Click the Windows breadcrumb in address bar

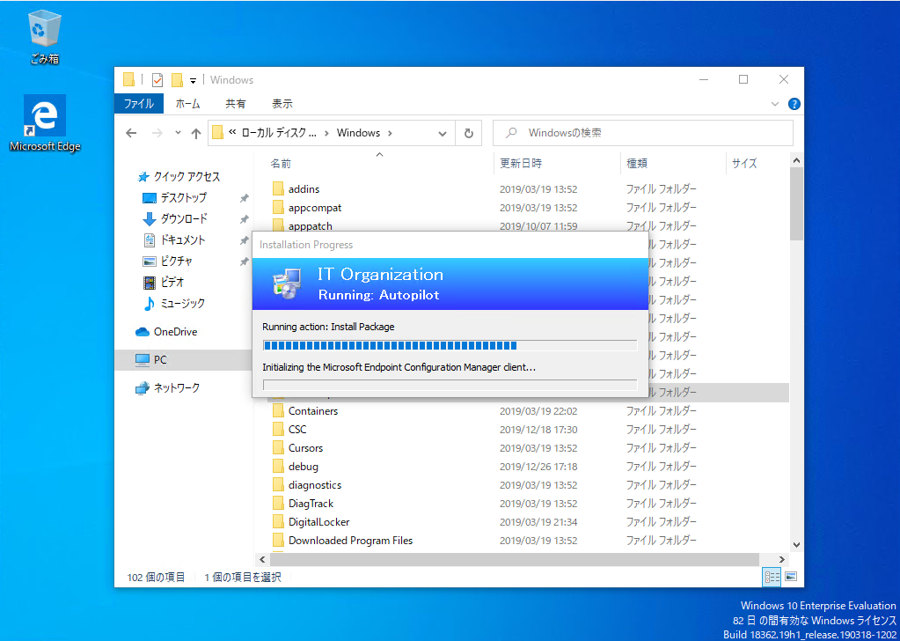(358, 133)
